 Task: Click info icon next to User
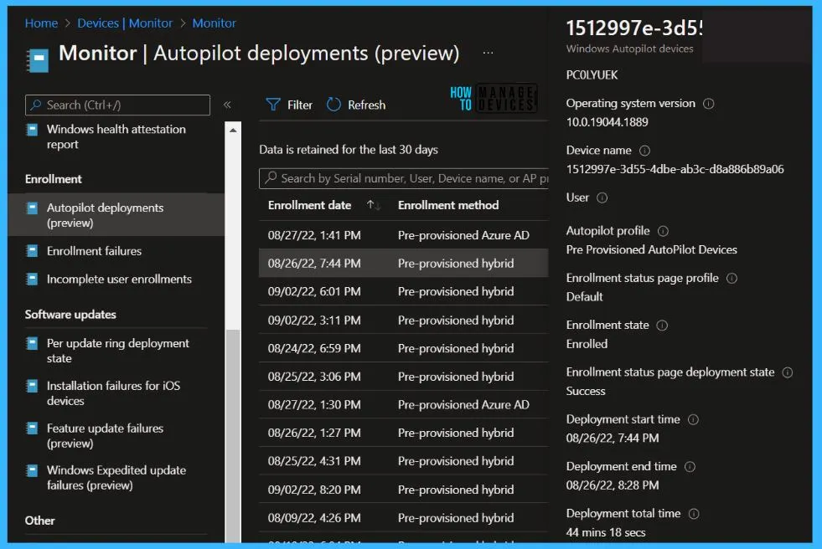pos(602,198)
